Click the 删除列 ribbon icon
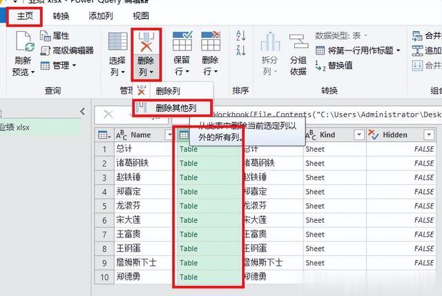 click(x=146, y=42)
